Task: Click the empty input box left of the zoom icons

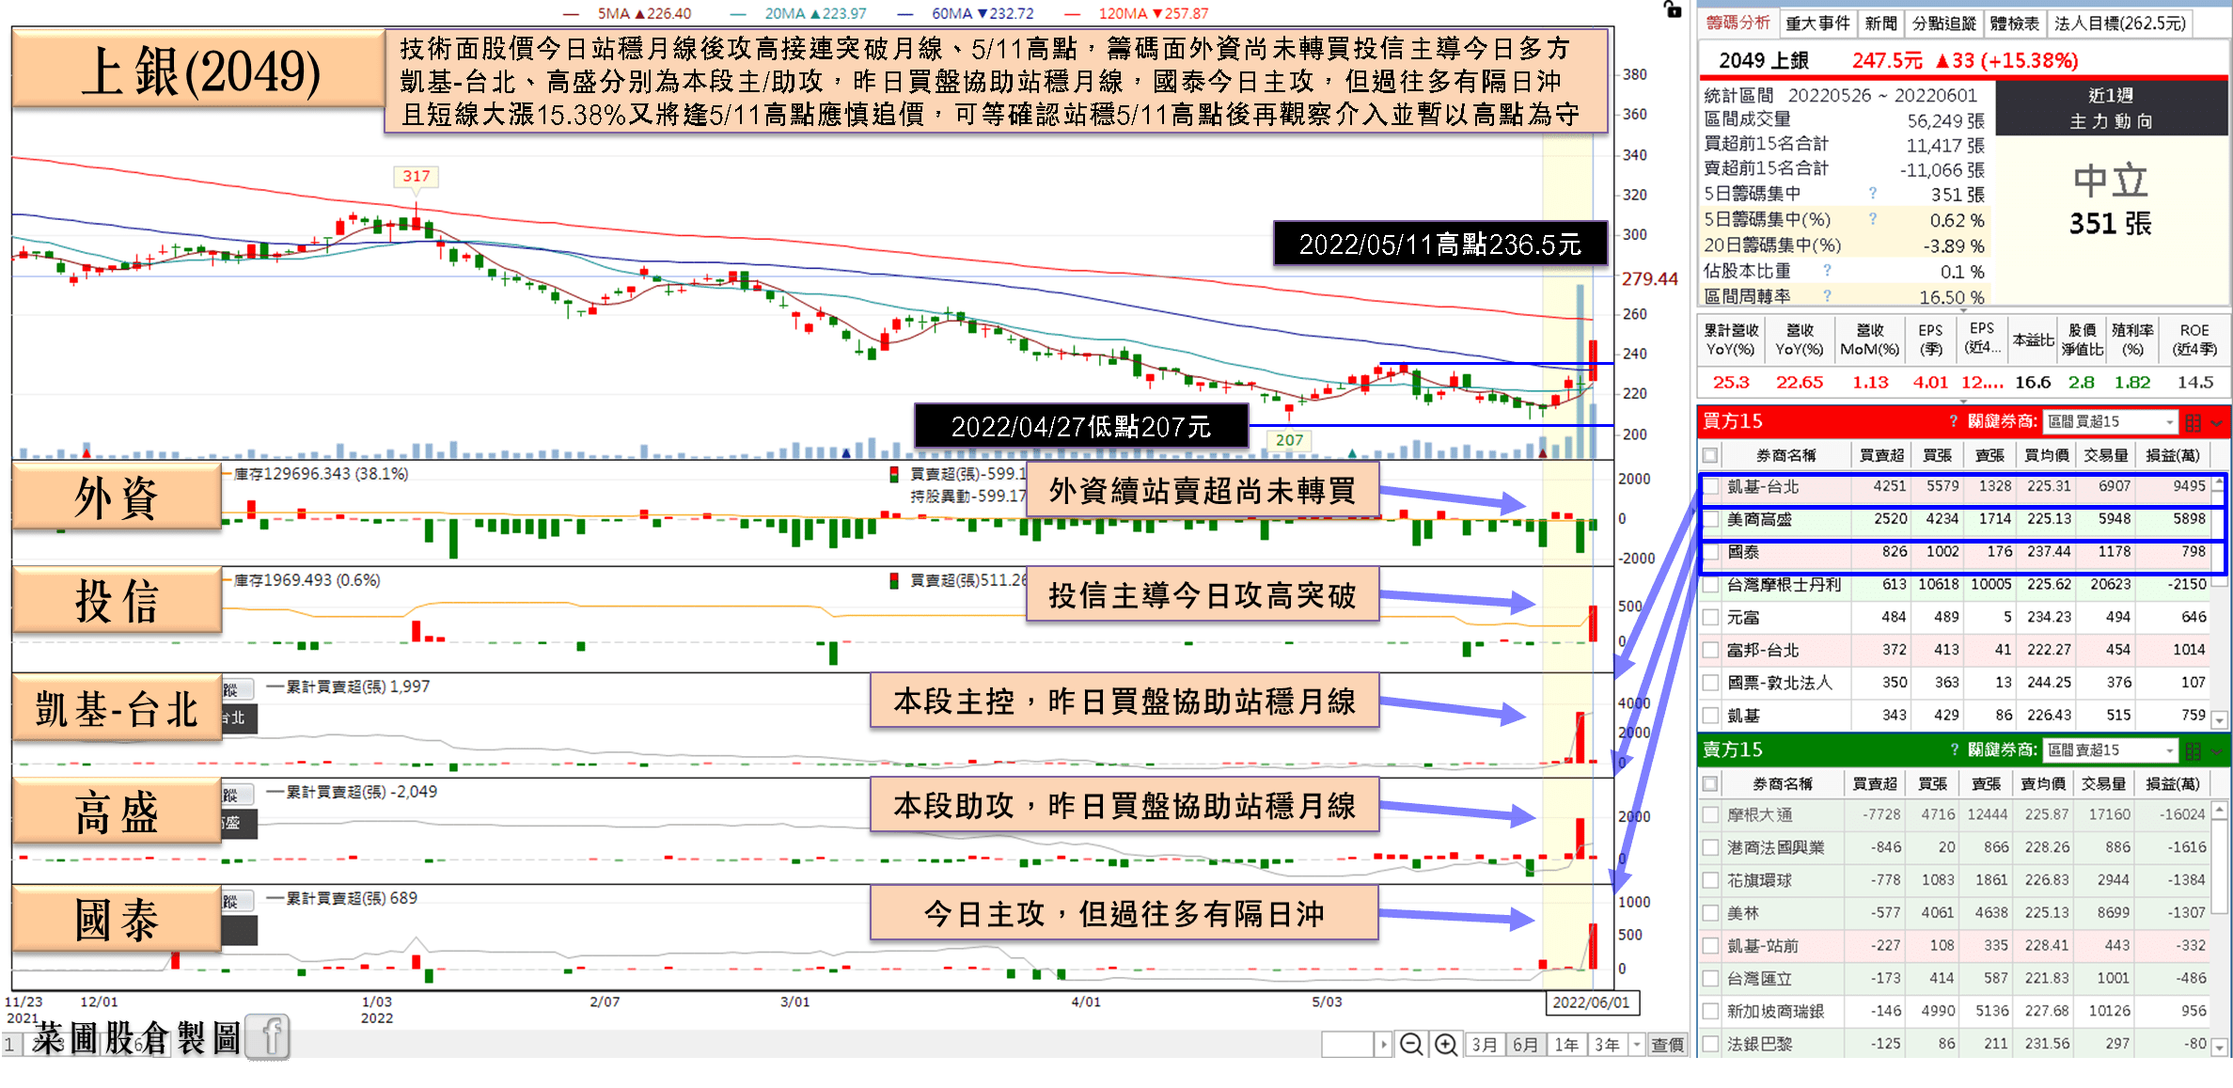Action: point(1347,1045)
